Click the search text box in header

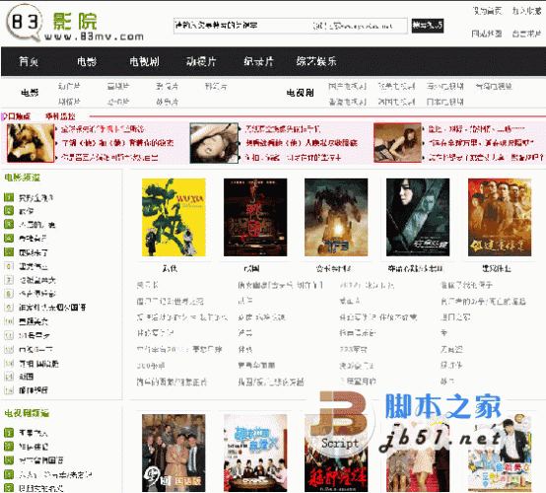pos(291,26)
